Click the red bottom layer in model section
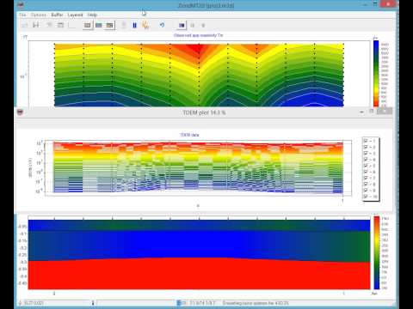 [199, 274]
